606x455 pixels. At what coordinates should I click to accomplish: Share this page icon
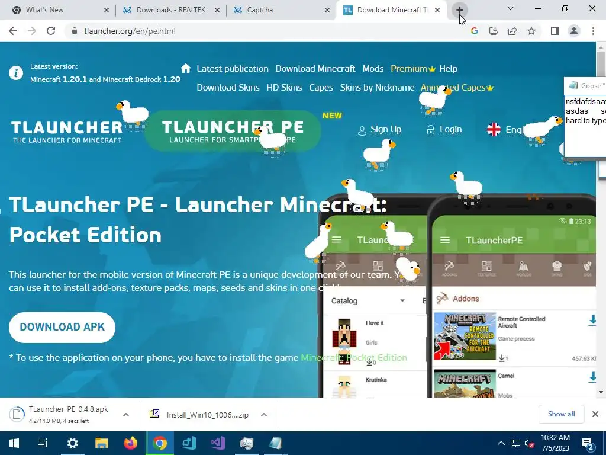pyautogui.click(x=512, y=31)
